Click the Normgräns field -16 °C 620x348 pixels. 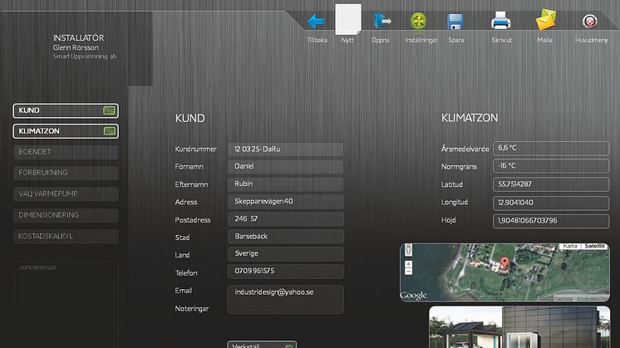(551, 166)
